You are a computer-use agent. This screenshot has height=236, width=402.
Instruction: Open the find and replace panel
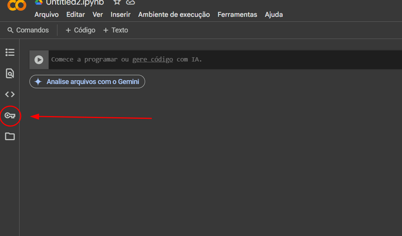coord(10,73)
